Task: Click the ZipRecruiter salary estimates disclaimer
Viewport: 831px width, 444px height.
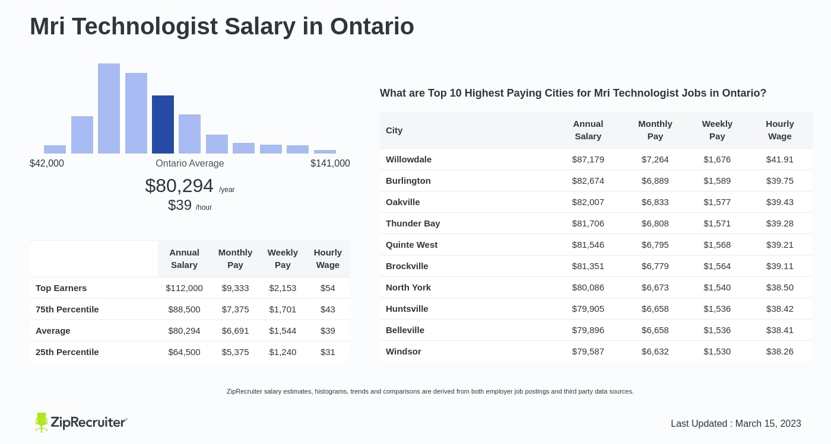Action: coord(430,391)
